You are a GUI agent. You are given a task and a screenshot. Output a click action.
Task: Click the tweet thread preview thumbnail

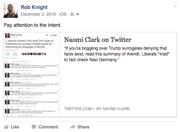(32, 74)
